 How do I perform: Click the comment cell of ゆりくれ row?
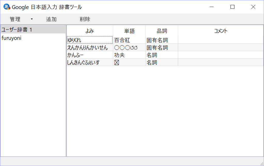click(221, 40)
